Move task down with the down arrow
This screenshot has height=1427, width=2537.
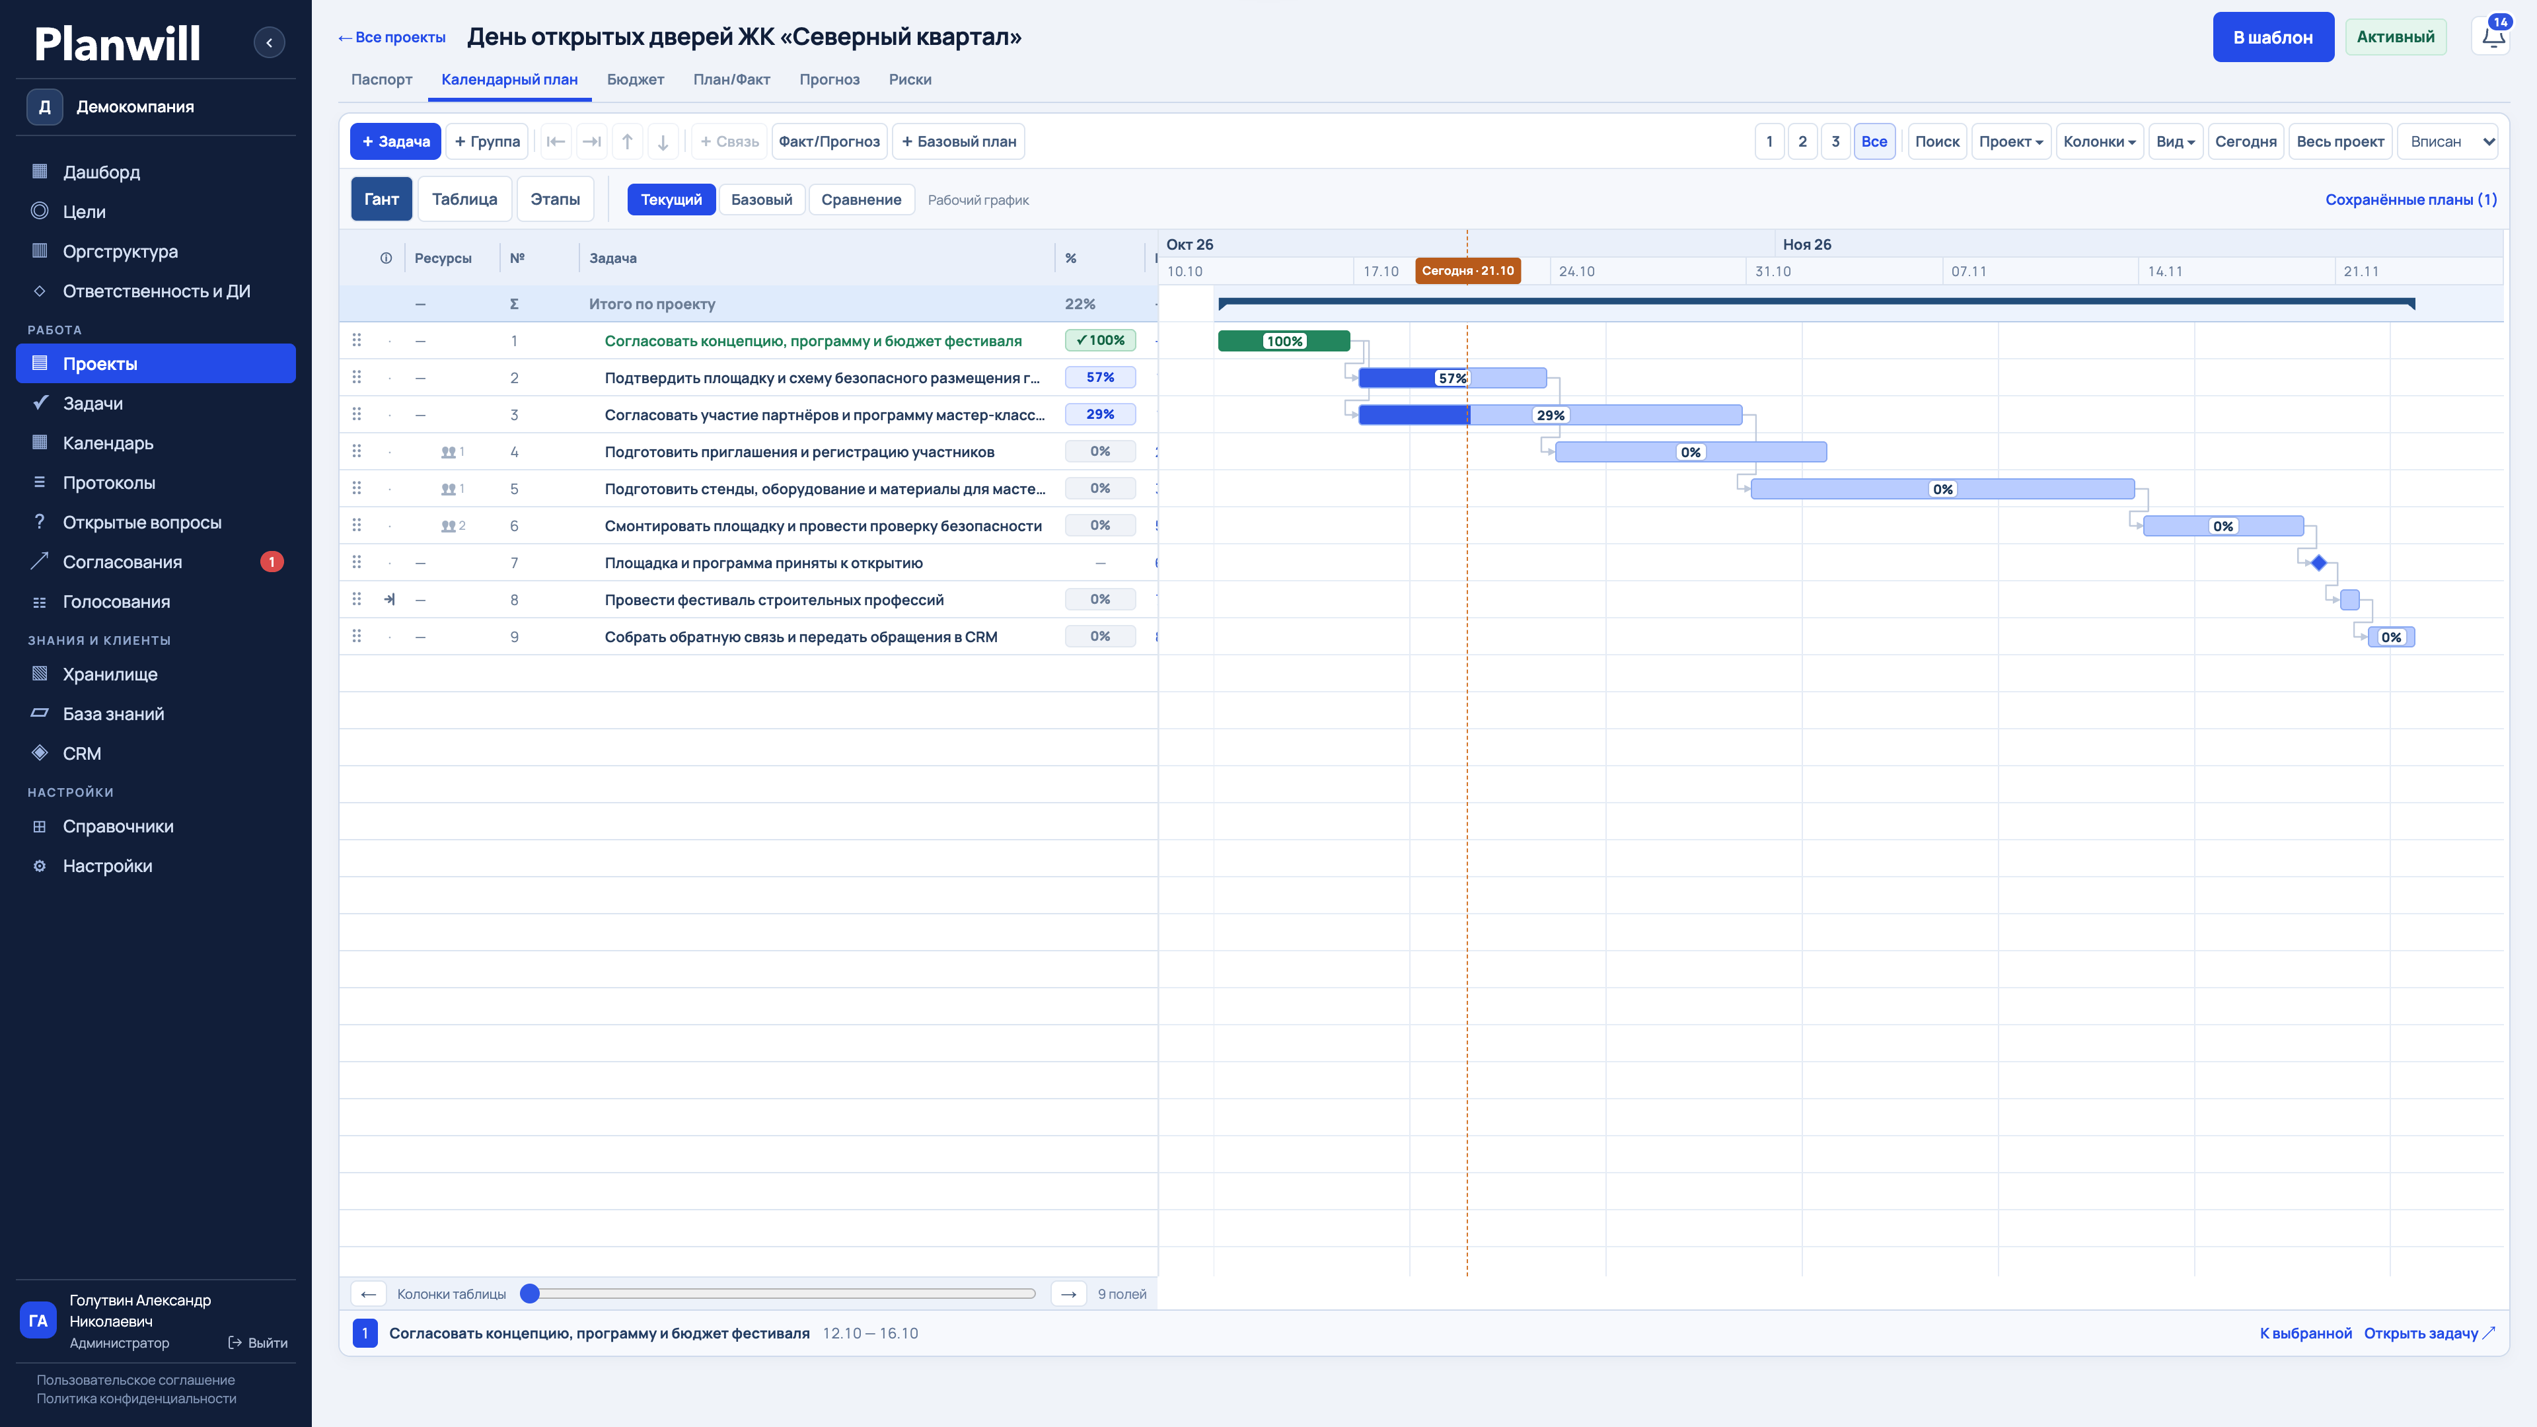pos(663,142)
